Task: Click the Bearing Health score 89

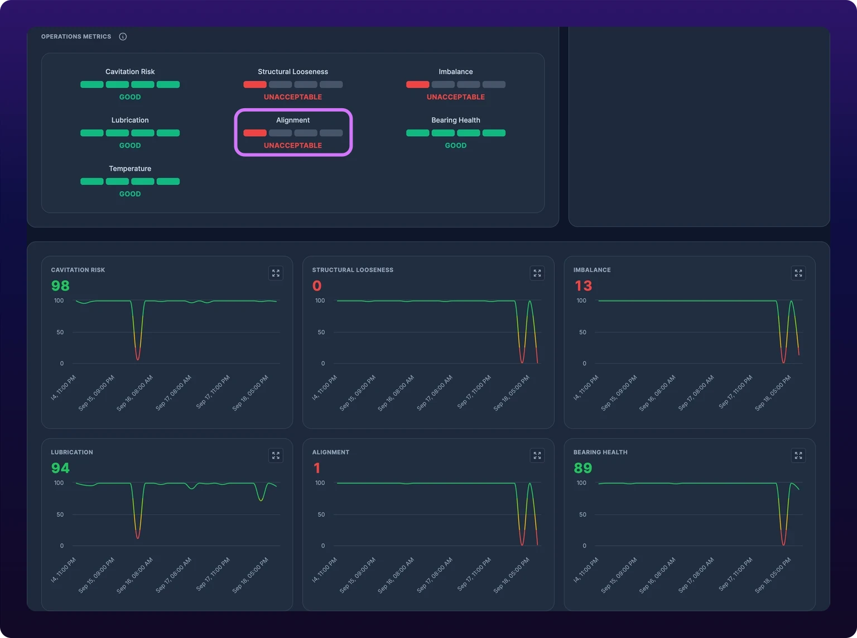Action: (583, 468)
